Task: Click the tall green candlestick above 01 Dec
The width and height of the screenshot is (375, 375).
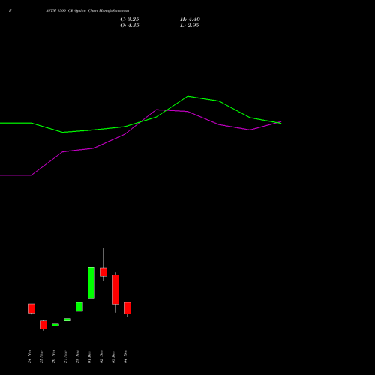Action: pos(91,283)
